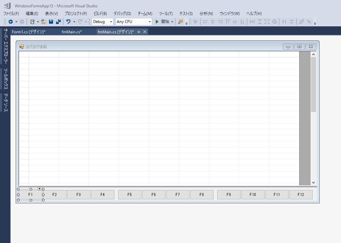Open the テスト(S) menu
Image resolution: width=341 pixels, height=243 pixels.
point(186,13)
